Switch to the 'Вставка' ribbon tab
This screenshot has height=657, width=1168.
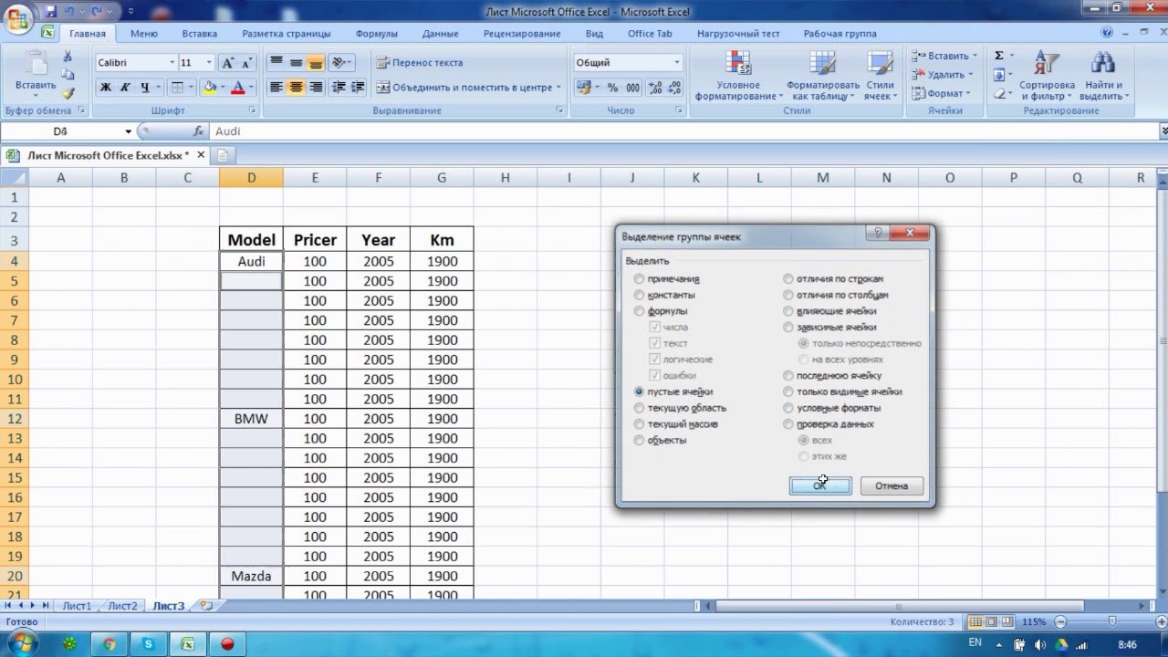pyautogui.click(x=200, y=34)
